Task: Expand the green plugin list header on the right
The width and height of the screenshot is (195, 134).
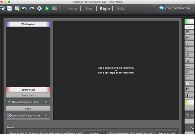Action: [x=189, y=22]
